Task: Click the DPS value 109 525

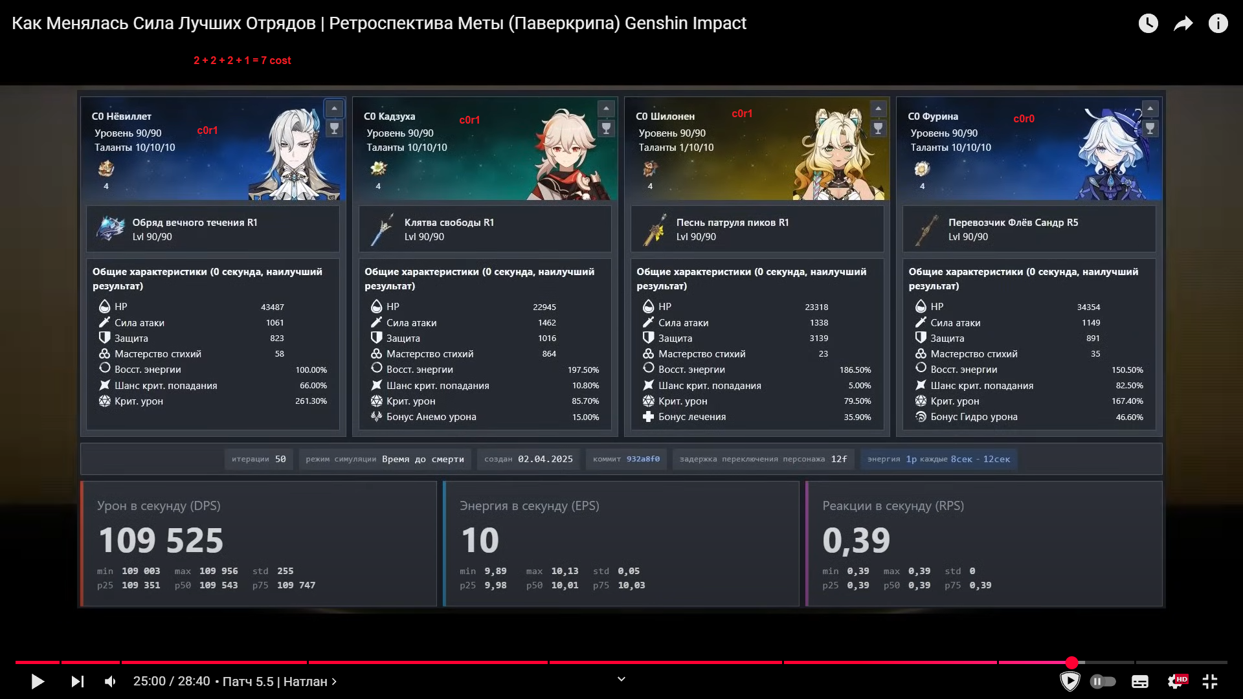Action: tap(161, 540)
